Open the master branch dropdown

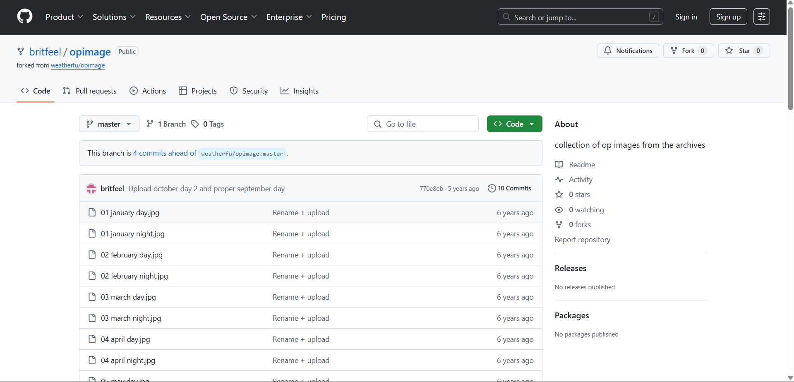click(x=109, y=124)
